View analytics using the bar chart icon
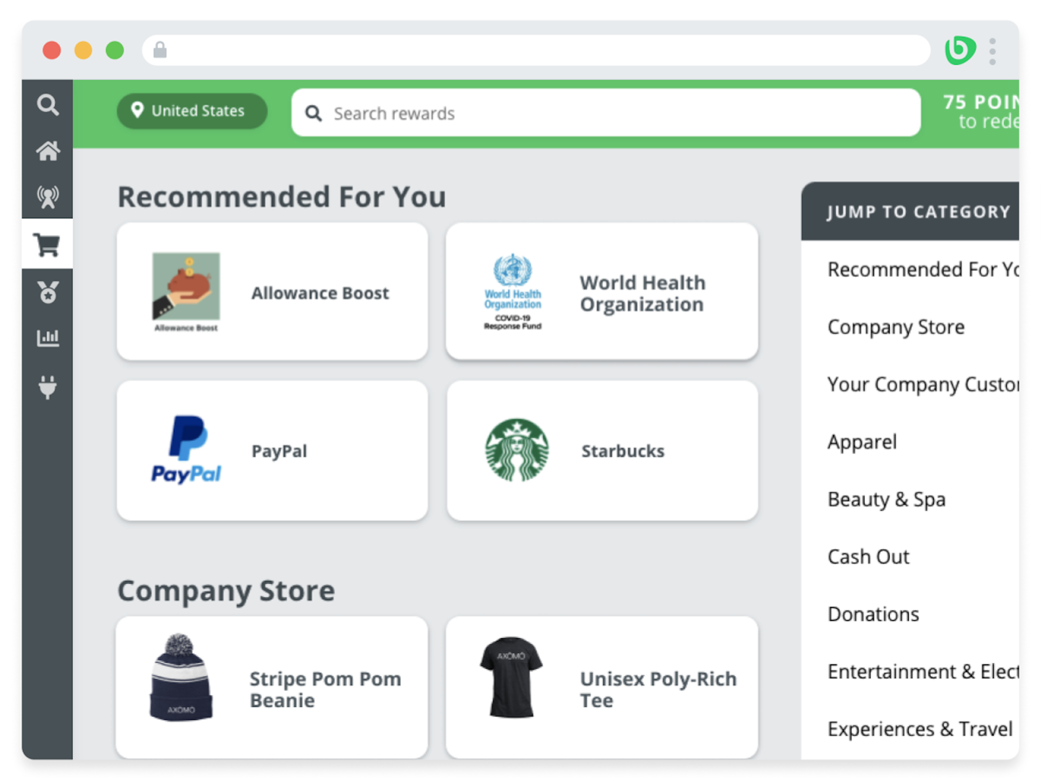 48,337
